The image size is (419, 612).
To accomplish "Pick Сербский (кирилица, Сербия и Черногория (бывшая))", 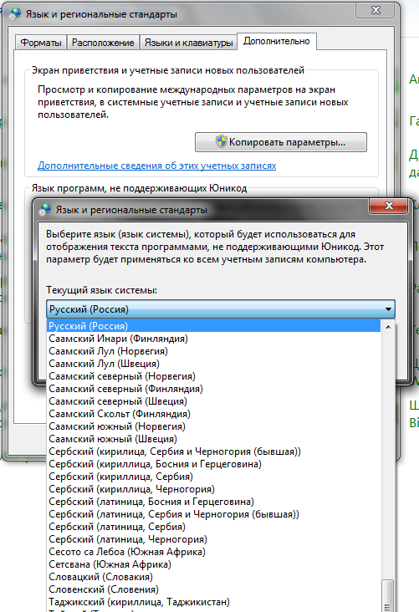I will tap(213, 451).
